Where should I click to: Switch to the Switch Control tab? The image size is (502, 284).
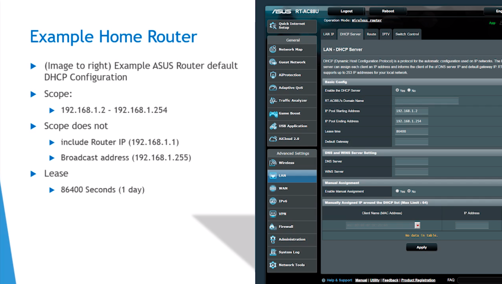click(407, 34)
